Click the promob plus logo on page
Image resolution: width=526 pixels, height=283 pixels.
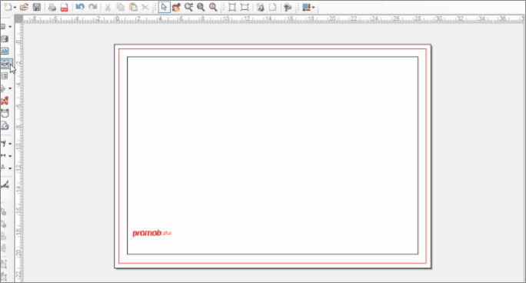(x=152, y=233)
